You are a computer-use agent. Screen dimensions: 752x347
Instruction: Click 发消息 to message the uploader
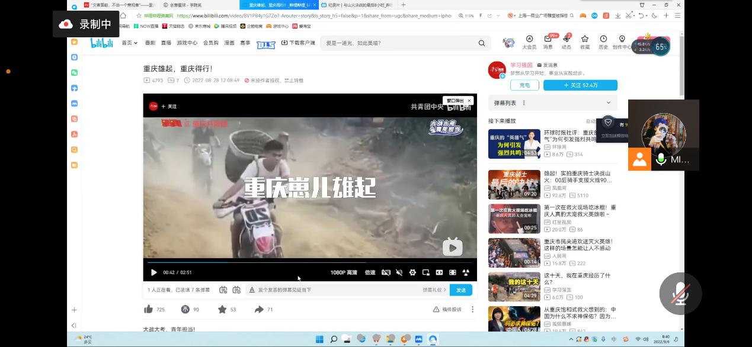point(547,65)
